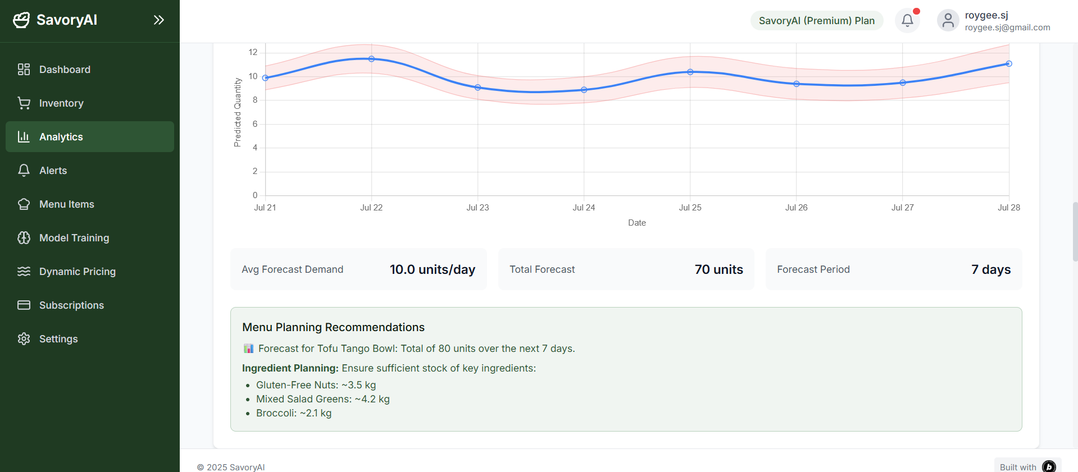Click the page vertical scrollbar thumb
1078x472 pixels.
point(1075,232)
